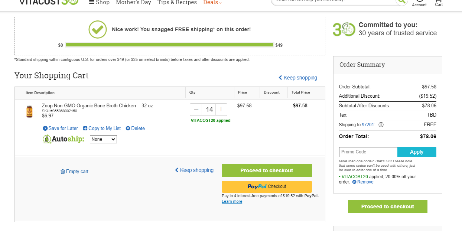
Task: Go to the Mother's Day page
Action: 133,3
